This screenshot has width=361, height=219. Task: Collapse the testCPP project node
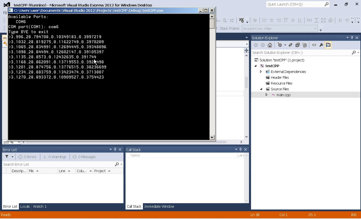tap(255, 66)
